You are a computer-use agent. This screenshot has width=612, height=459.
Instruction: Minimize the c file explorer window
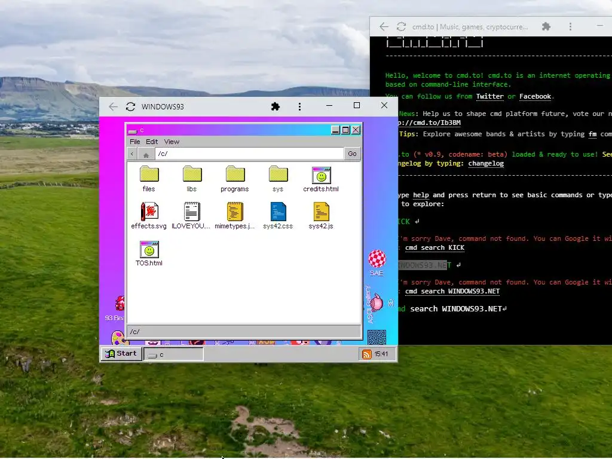336,130
